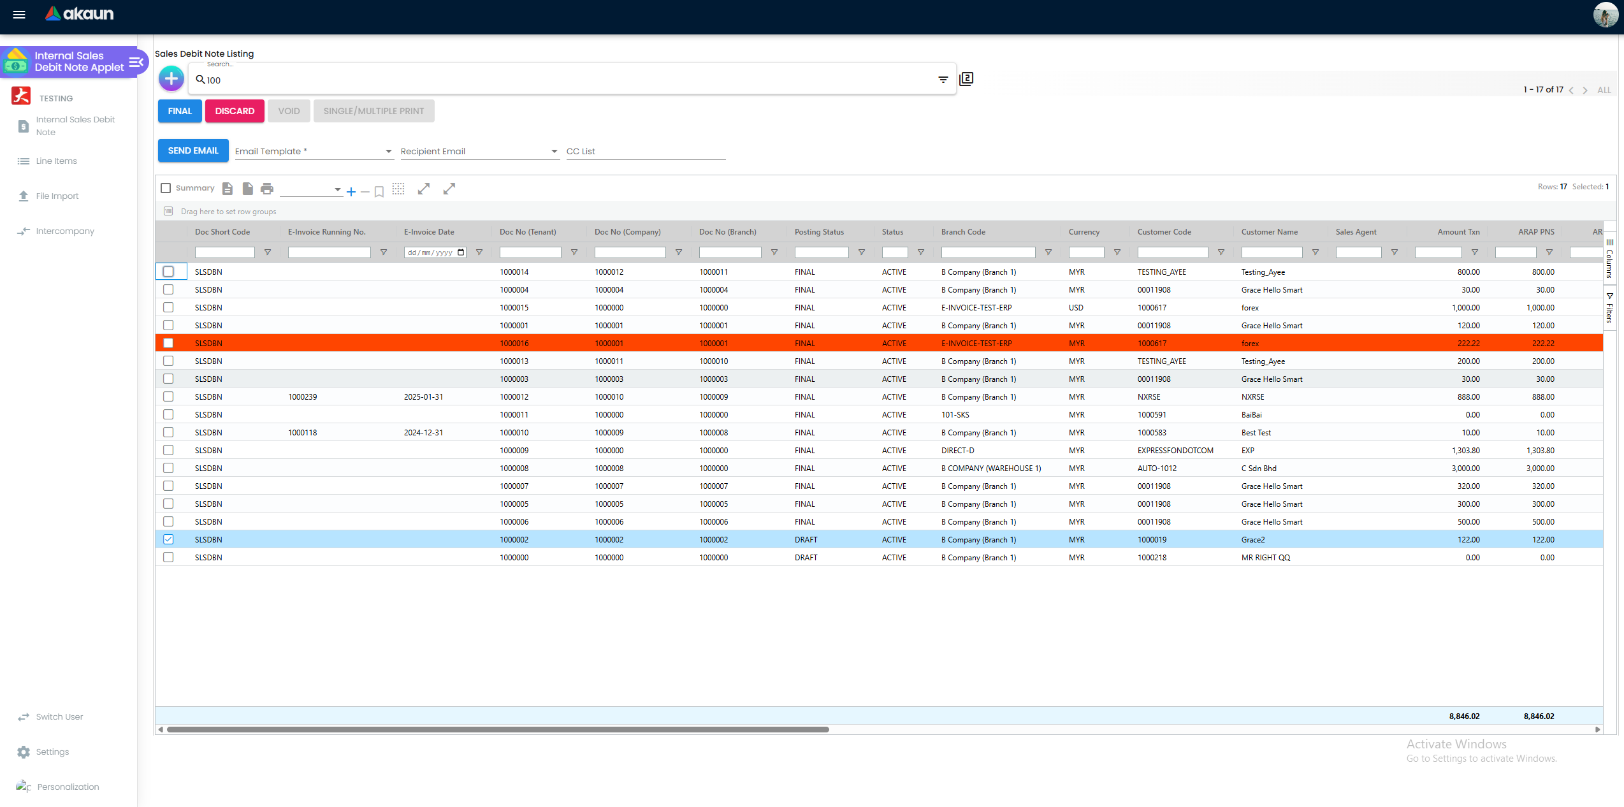
Task: Sort by the Amount Txn column header
Action: [1458, 232]
